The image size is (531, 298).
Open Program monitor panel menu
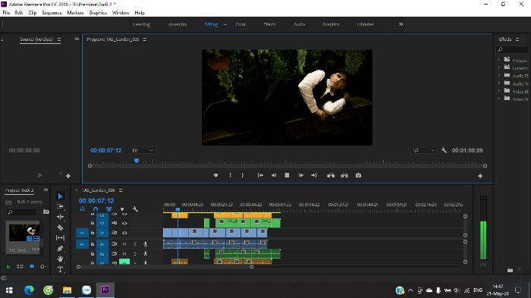[x=145, y=39]
